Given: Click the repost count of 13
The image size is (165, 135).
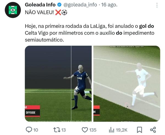Looking at the screenshot, I should [64, 130].
